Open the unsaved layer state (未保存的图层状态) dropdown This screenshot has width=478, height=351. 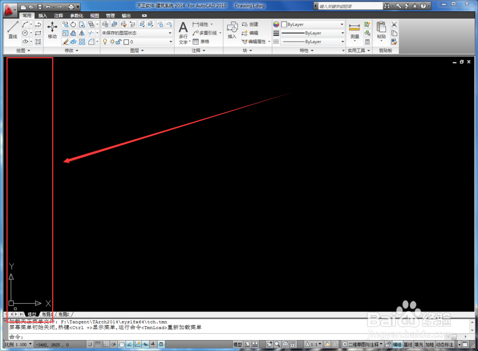click(x=137, y=33)
